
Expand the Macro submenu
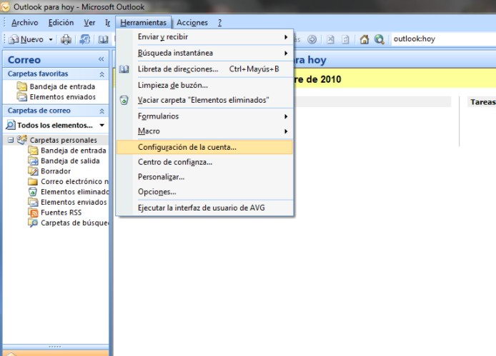pos(286,131)
